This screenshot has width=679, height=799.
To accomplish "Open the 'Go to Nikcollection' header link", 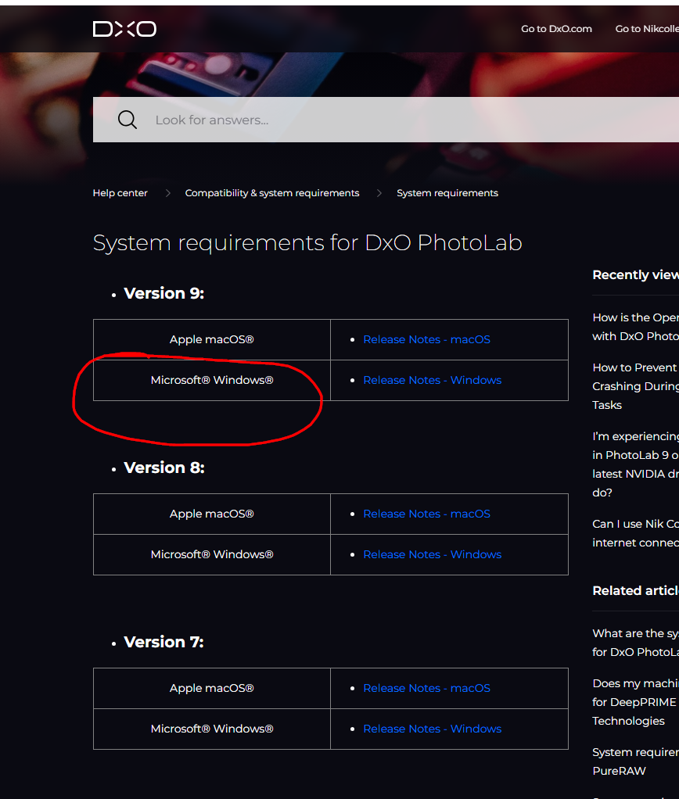I will coord(646,29).
